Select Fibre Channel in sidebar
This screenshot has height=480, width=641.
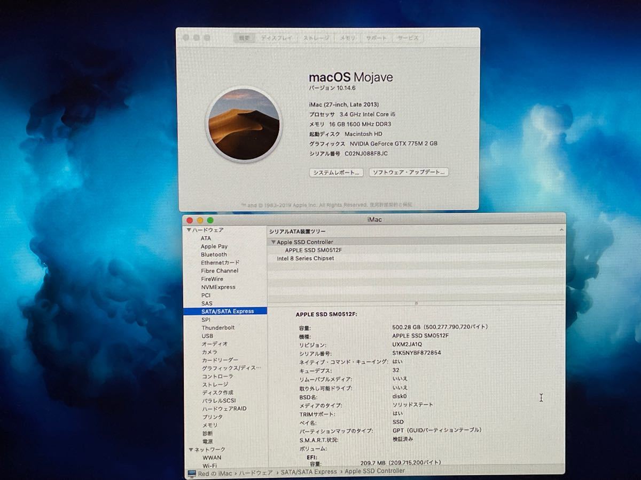(220, 270)
